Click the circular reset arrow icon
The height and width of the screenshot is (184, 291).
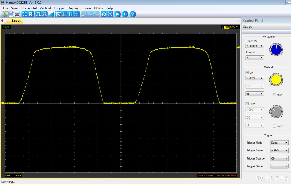[x=103, y=14]
